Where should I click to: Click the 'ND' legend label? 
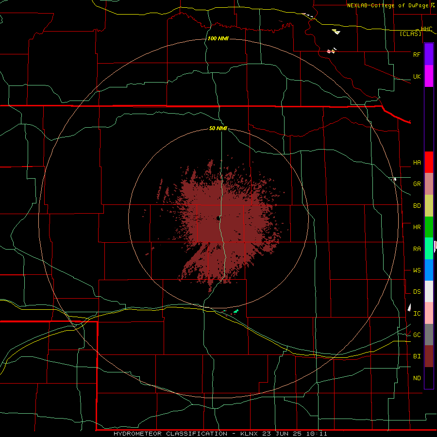(417, 378)
